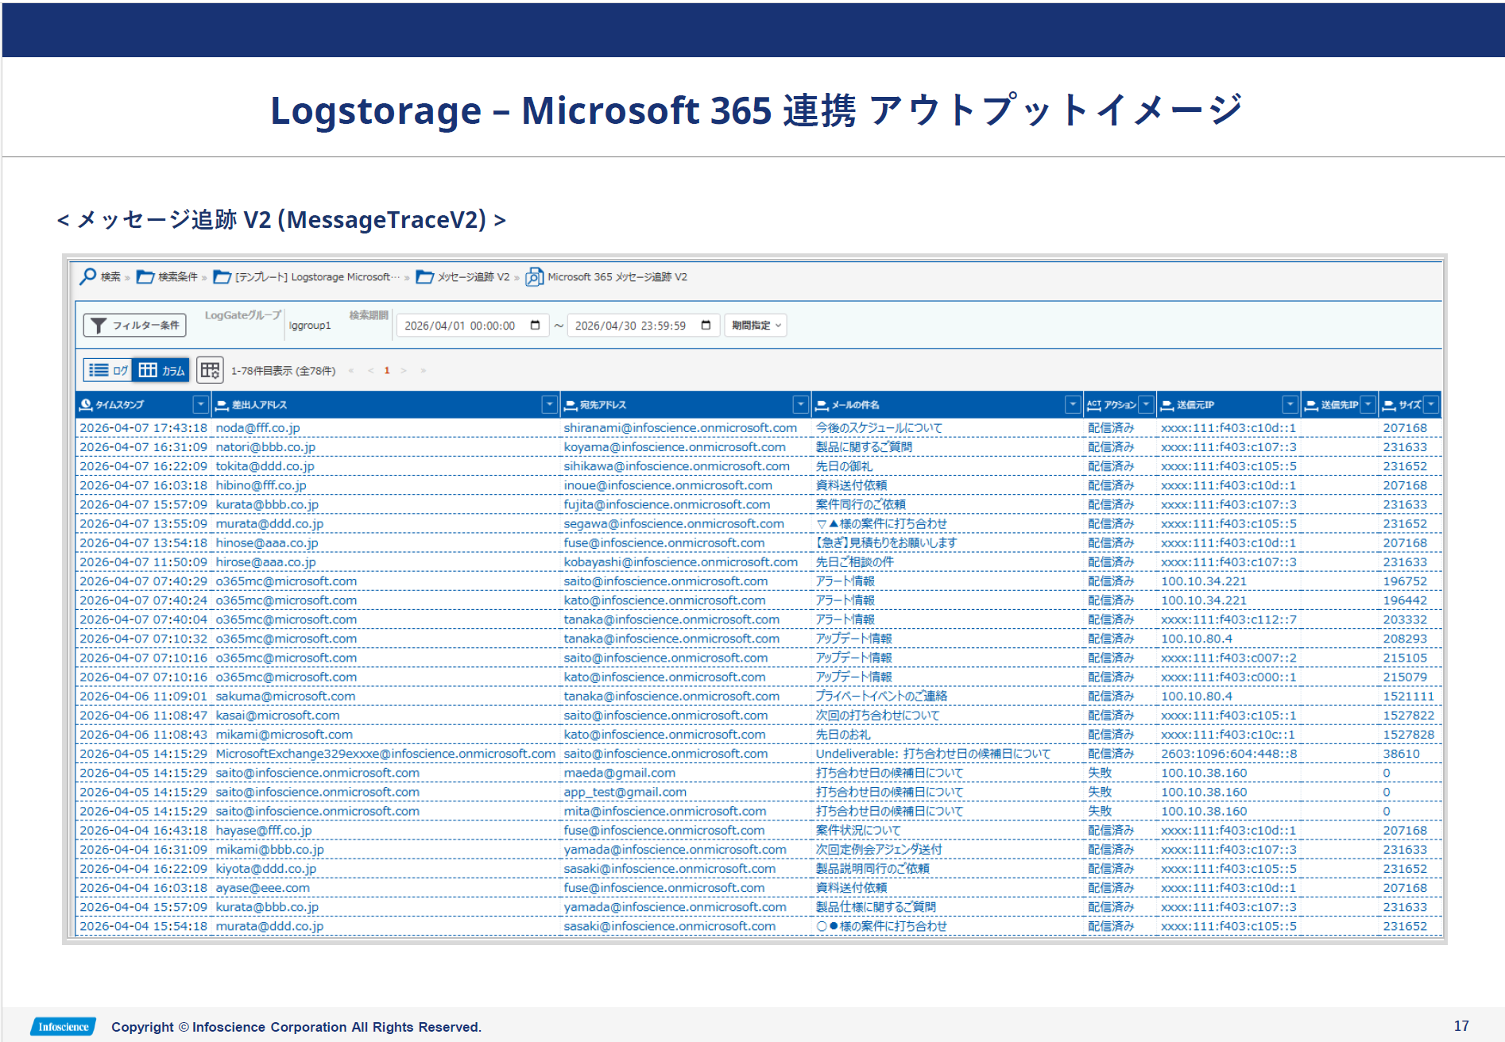Screen dimensions: 1505x1042
Task: Select the row from noda@fff.co.jp
Action: click(x=257, y=428)
